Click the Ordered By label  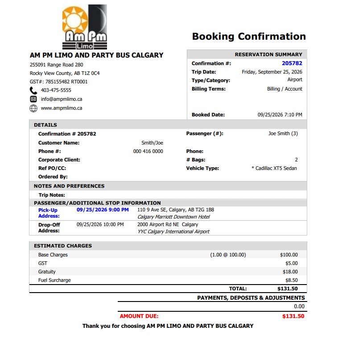pyautogui.click(x=53, y=177)
